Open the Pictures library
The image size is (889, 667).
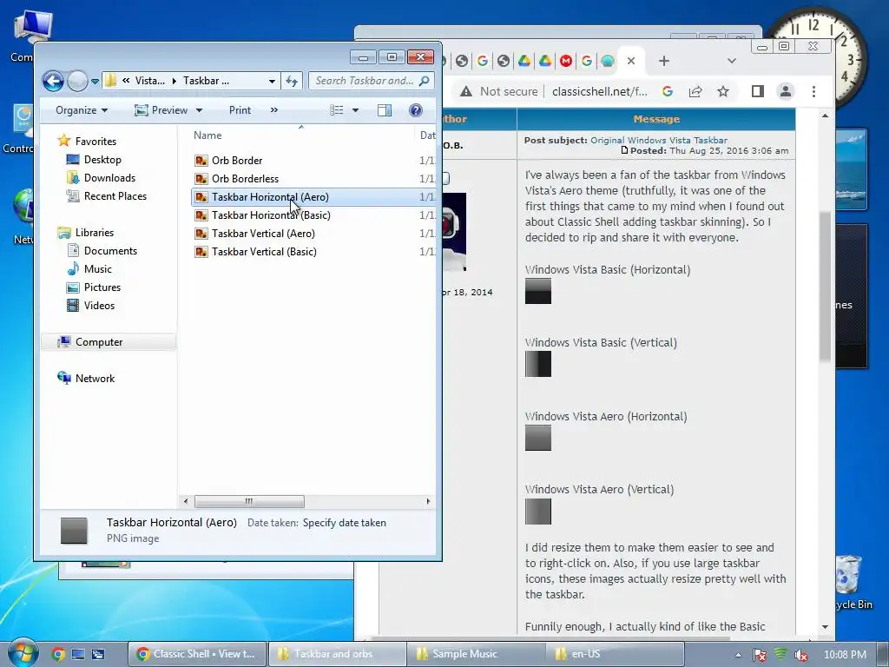point(102,287)
